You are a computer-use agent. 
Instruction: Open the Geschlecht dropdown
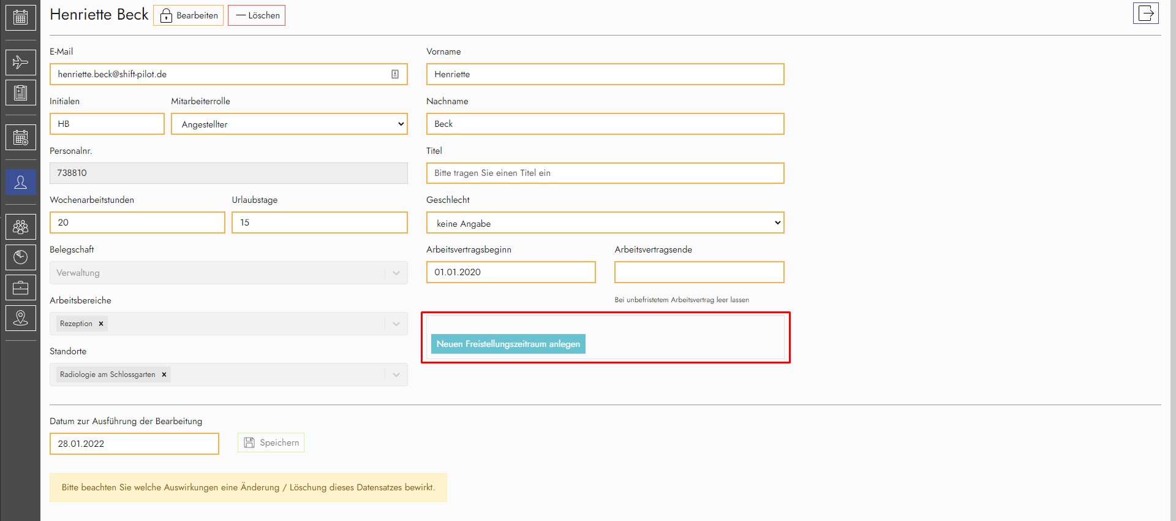[605, 223]
